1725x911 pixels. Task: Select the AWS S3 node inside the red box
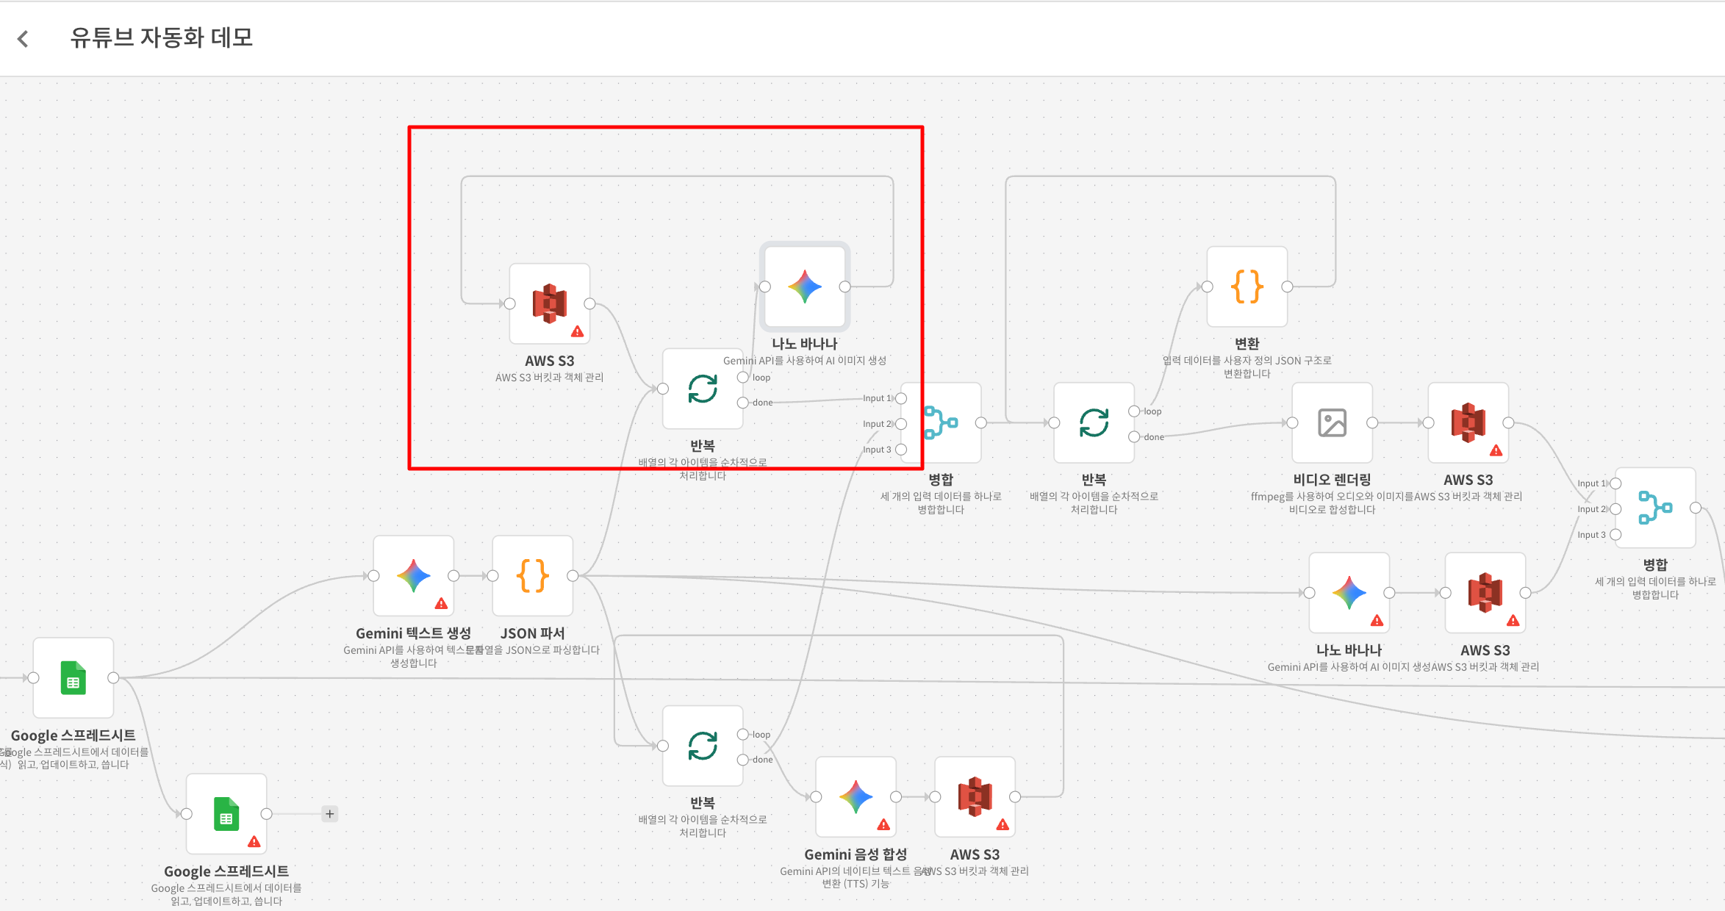550,303
